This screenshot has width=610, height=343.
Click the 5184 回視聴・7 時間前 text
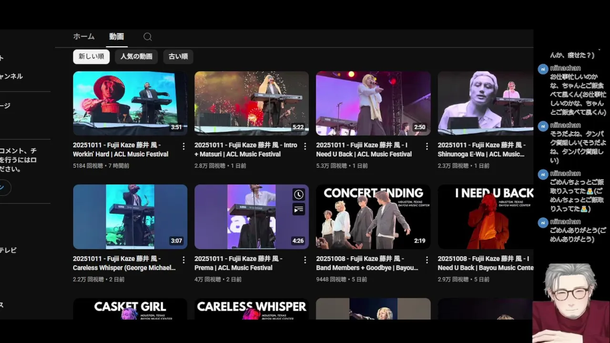(101, 166)
